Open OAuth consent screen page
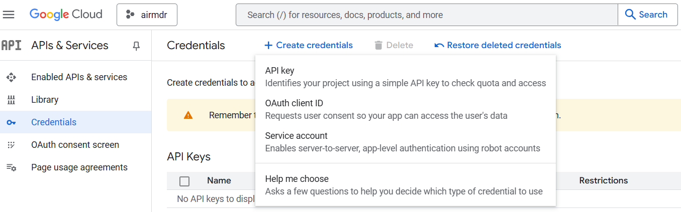 click(75, 145)
